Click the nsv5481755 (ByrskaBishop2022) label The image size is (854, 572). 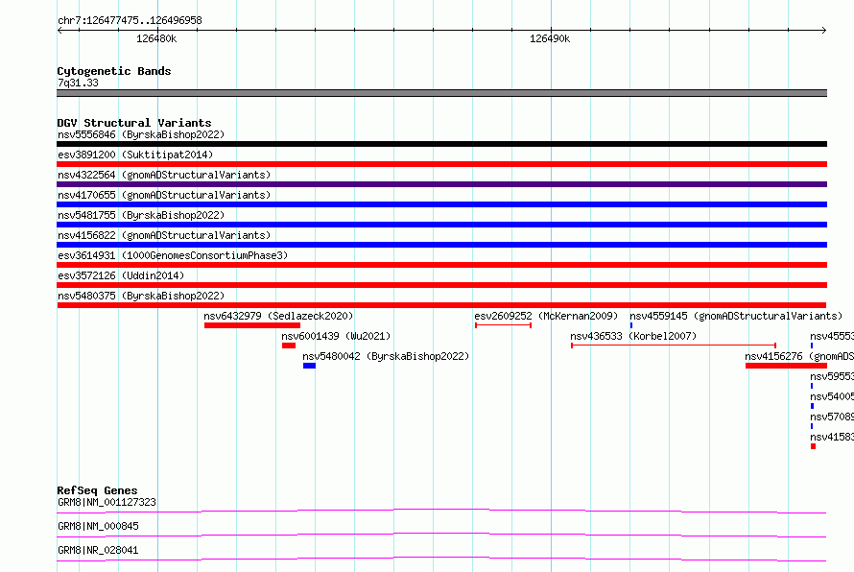tap(141, 215)
